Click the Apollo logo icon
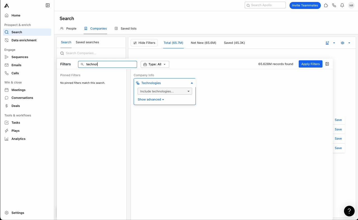 click(6, 5)
